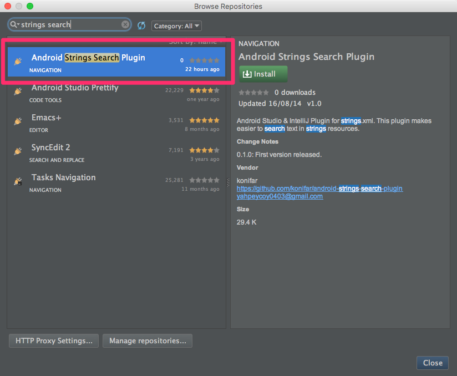Click plug icon of Android Studio Prettify
The image size is (457, 376).
click(18, 92)
